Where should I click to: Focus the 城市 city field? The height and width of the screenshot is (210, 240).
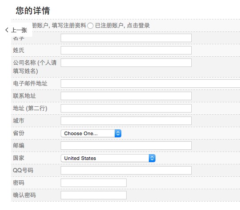[126, 121]
